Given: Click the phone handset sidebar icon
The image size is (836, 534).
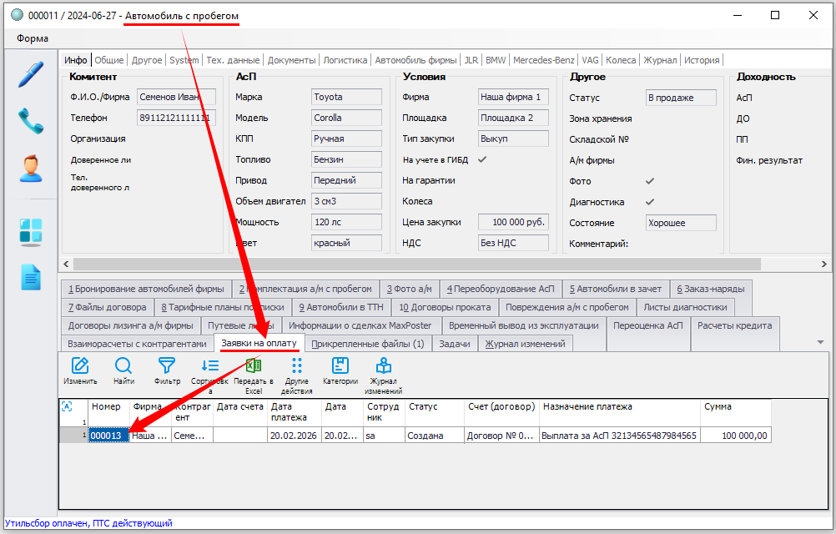Looking at the screenshot, I should pyautogui.click(x=30, y=121).
